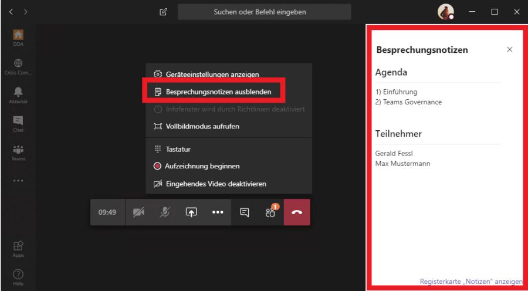The image size is (528, 291).
Task: Open the Chat sidebar icon
Action: [18, 120]
